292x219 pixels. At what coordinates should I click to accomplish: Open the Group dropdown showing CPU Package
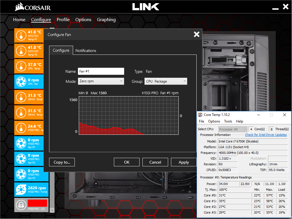[166, 81]
